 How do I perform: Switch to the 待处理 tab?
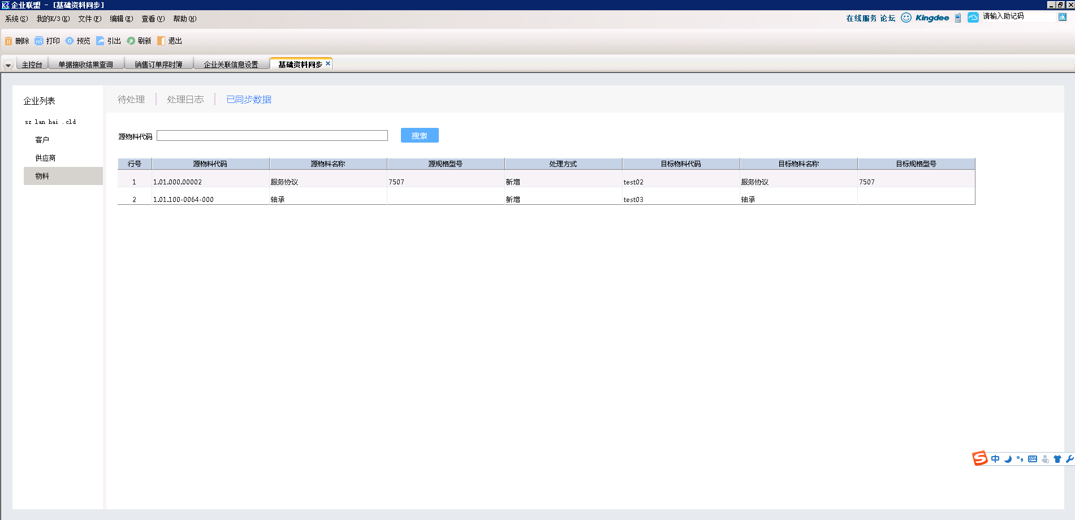tap(131, 100)
